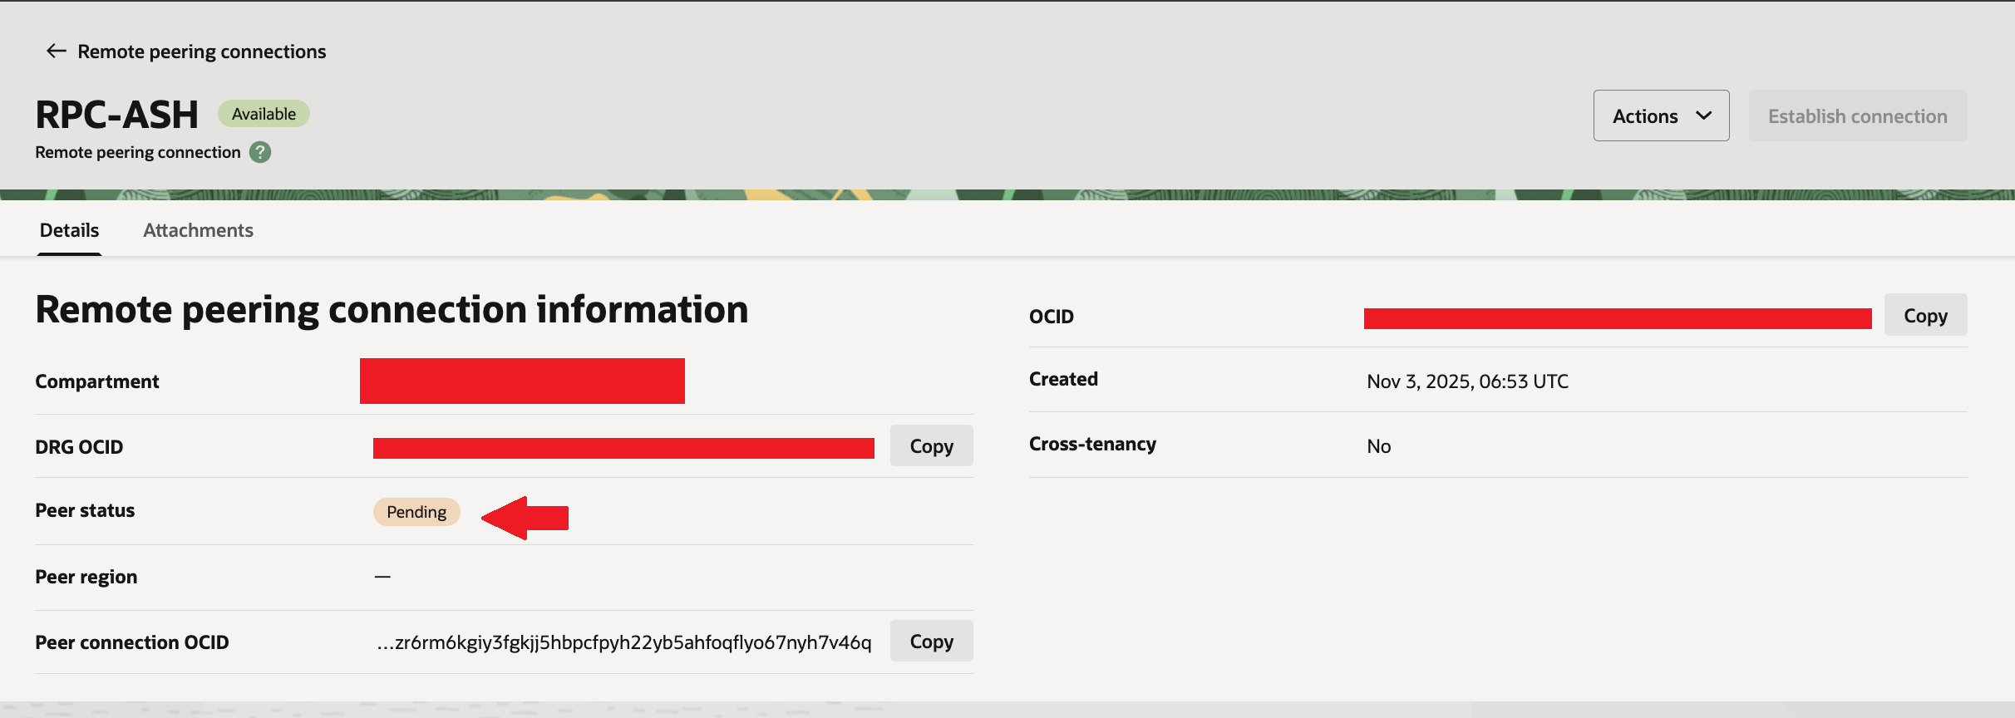Image resolution: width=2015 pixels, height=718 pixels.
Task: Copy the OCID value
Action: [1924, 316]
